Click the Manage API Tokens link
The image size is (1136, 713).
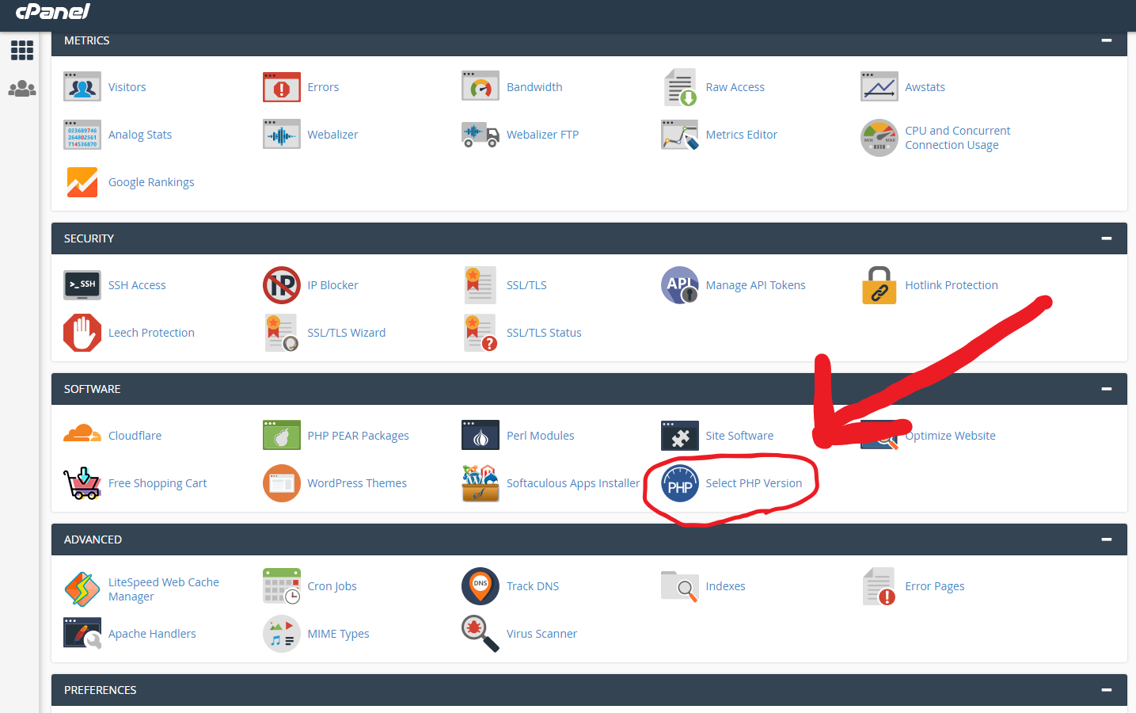(755, 285)
